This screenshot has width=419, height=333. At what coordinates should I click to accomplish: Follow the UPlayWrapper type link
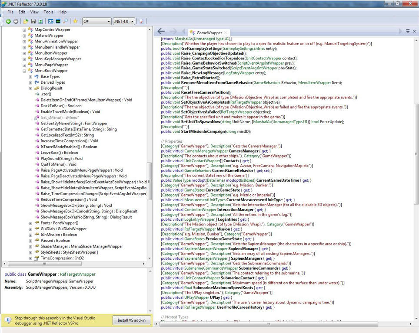click(x=196, y=297)
